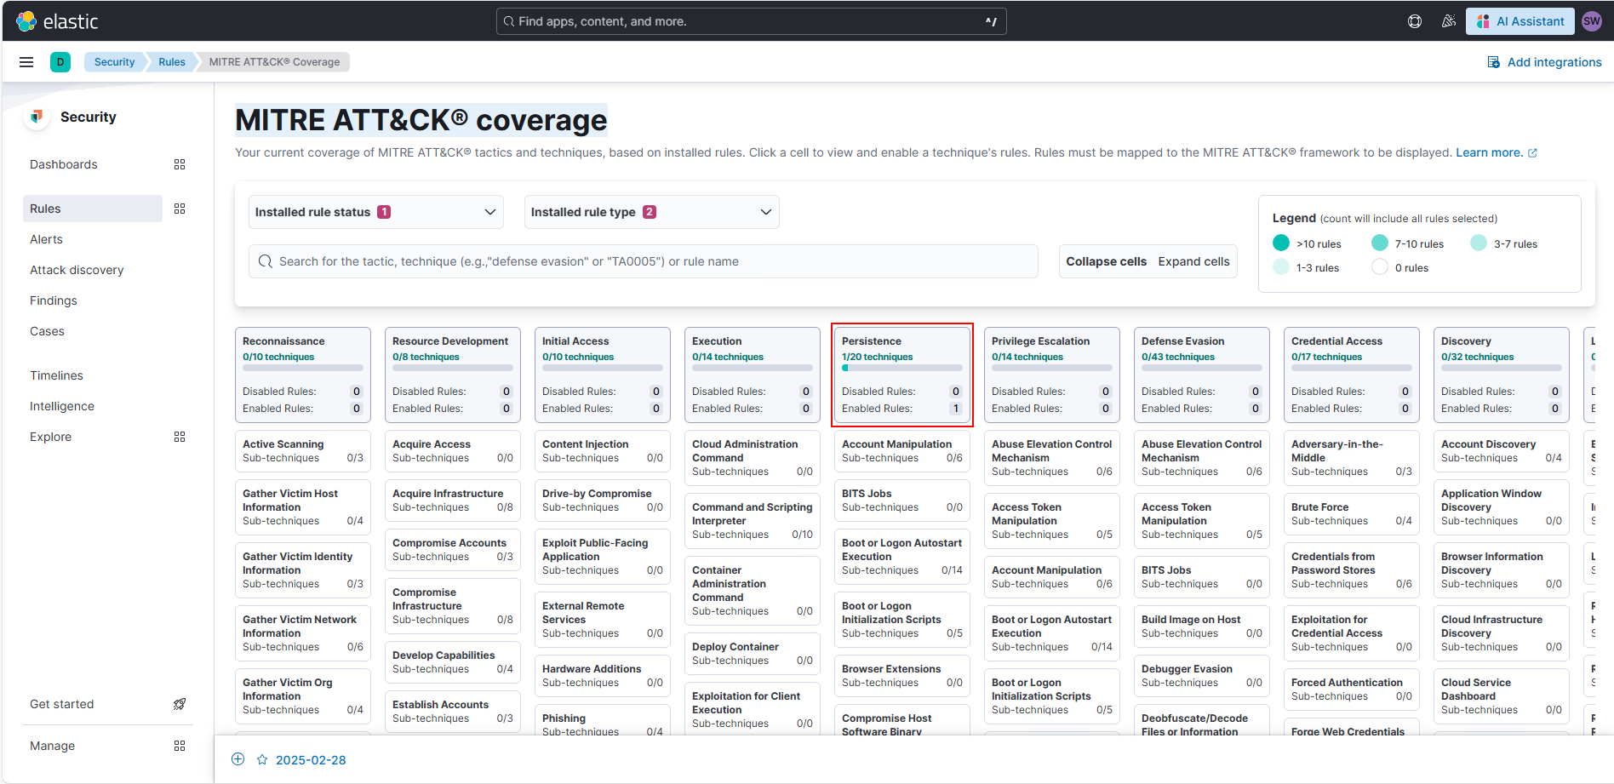Click the 0 rules legend swatch
The height and width of the screenshot is (784, 1614).
[x=1380, y=267]
